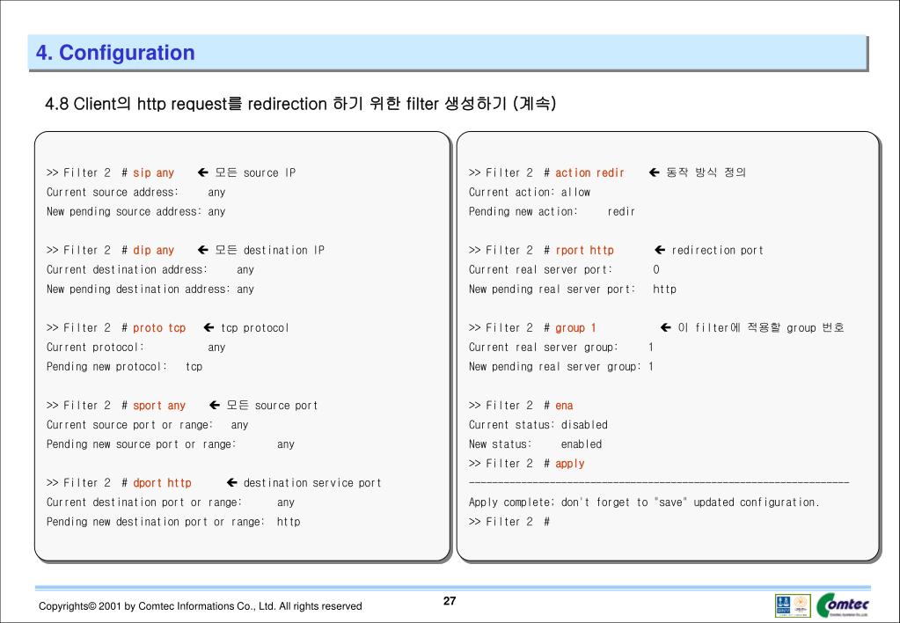Click 'Pending new source port or range' line
The height and width of the screenshot is (623, 900).
171,444
